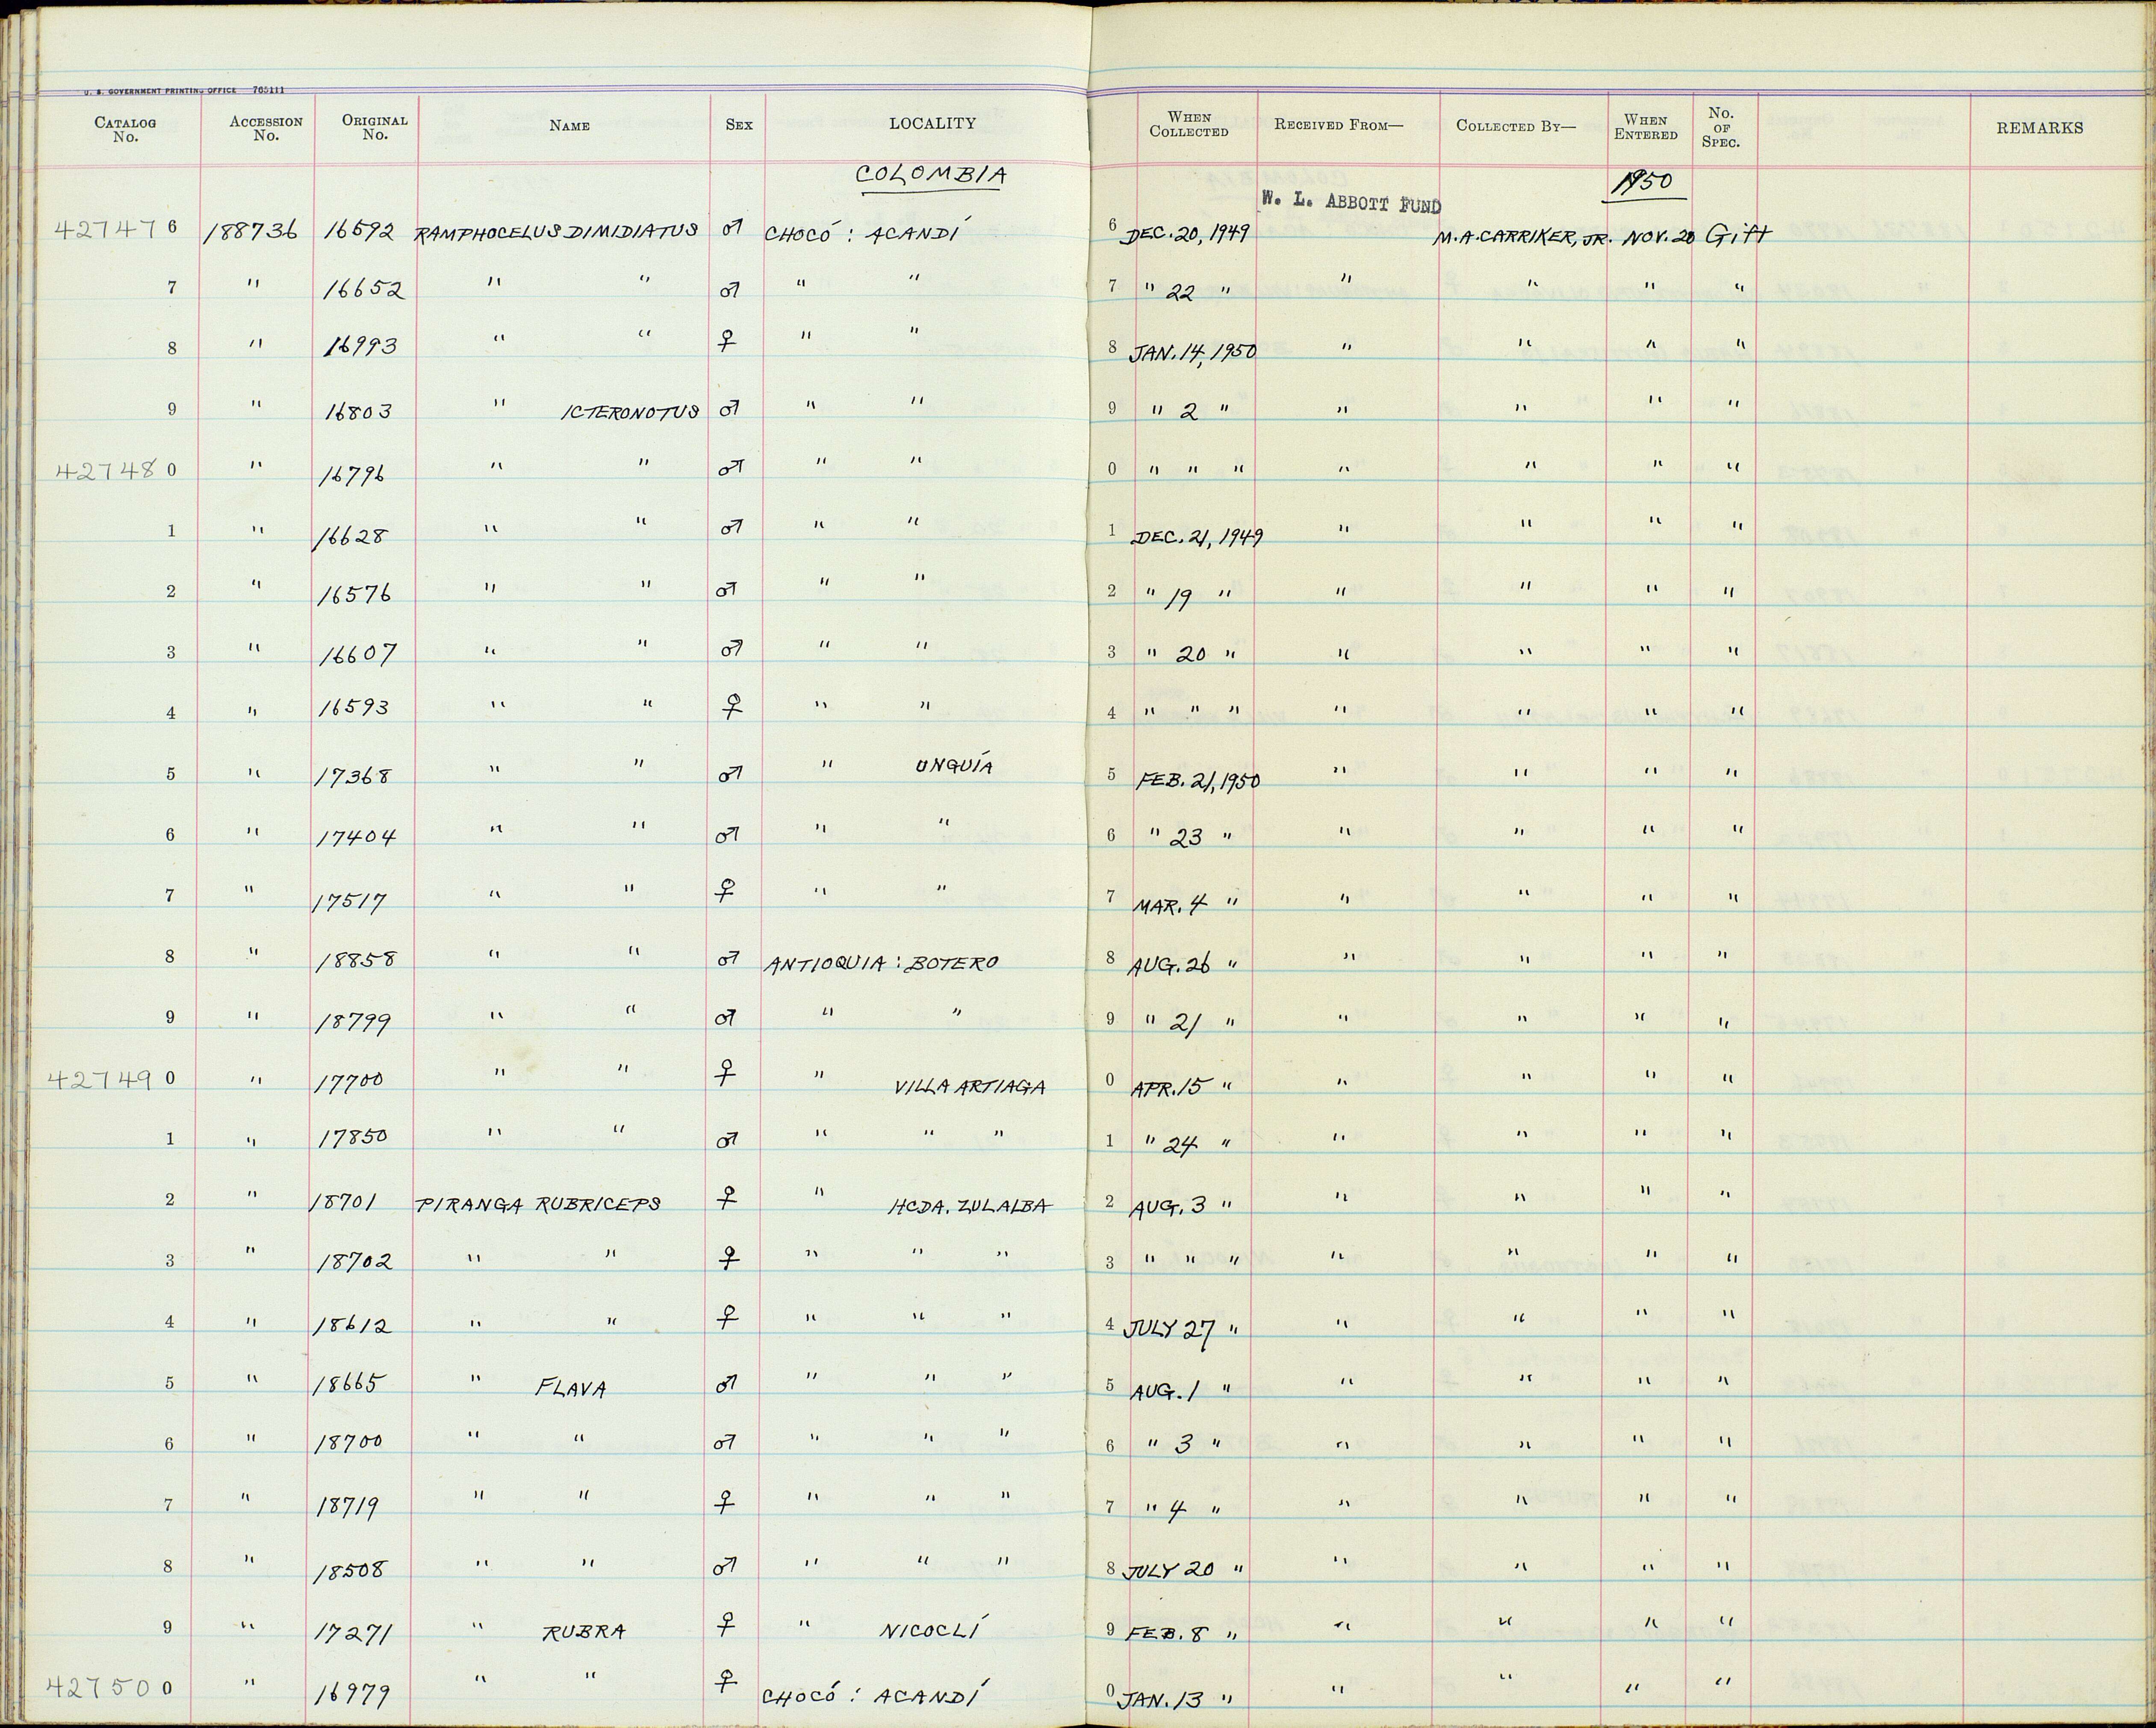This screenshot has width=2156, height=1728.
Task: Click the 'Name' column header
Action: [x=569, y=126]
